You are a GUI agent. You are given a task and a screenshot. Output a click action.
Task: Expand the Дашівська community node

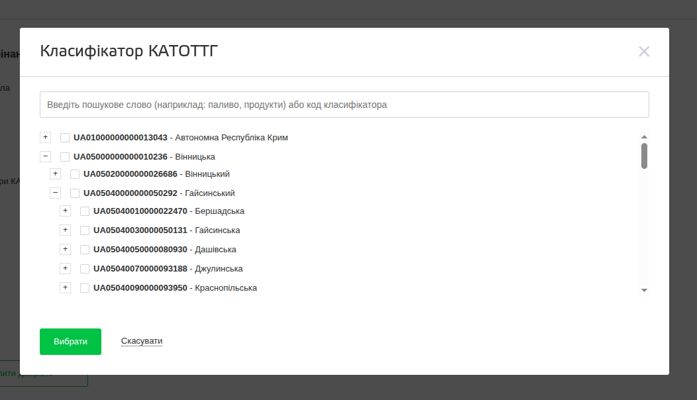tap(65, 249)
